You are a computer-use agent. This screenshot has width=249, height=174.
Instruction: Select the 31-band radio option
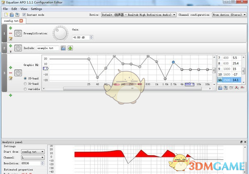click(x=25, y=84)
